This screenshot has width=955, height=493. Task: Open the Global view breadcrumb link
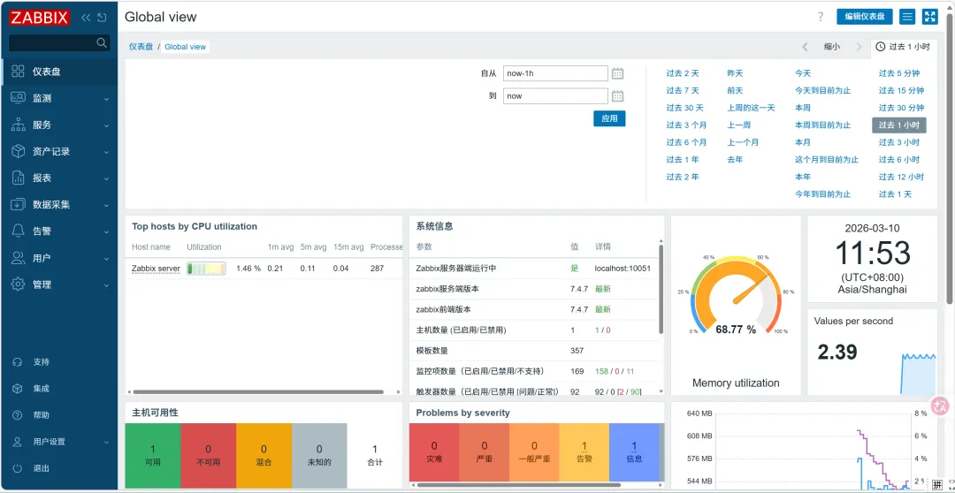[x=185, y=47]
